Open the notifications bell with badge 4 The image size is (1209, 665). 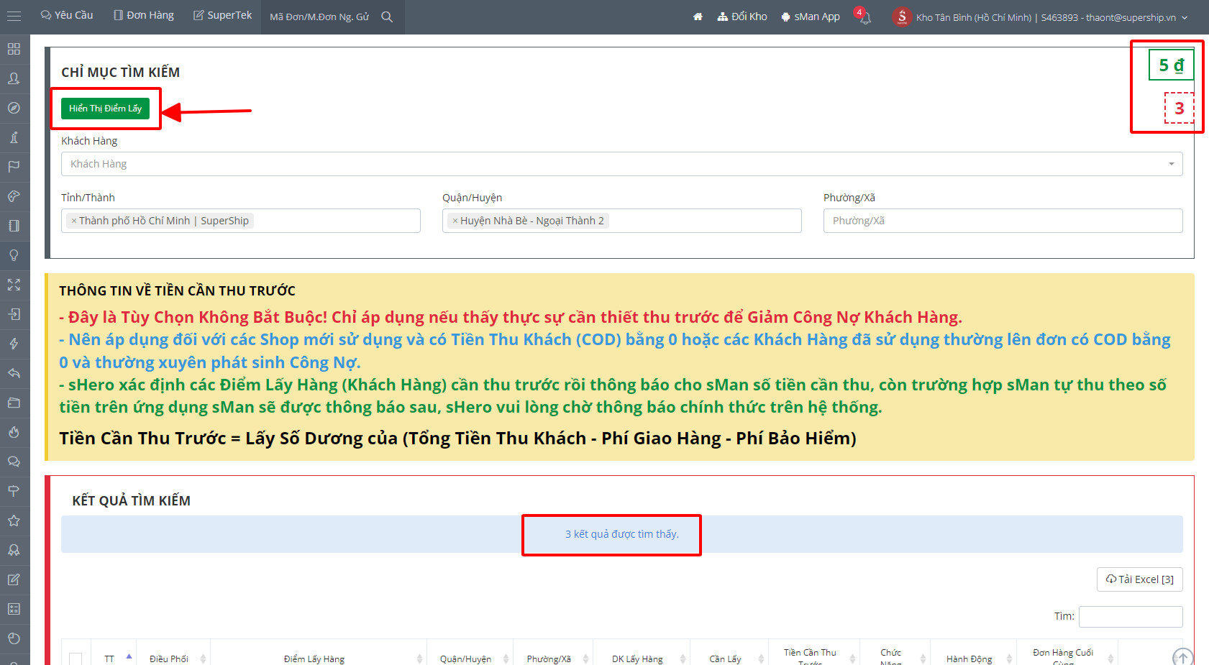[864, 17]
